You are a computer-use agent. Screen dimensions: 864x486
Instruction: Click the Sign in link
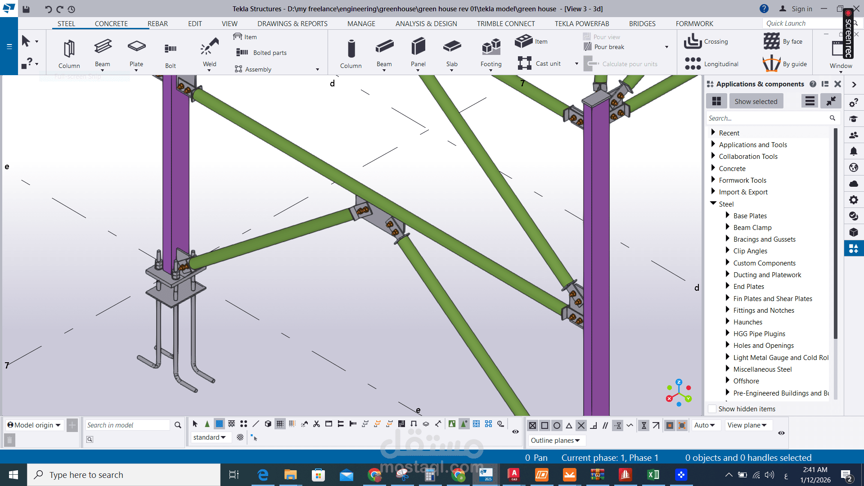[801, 9]
